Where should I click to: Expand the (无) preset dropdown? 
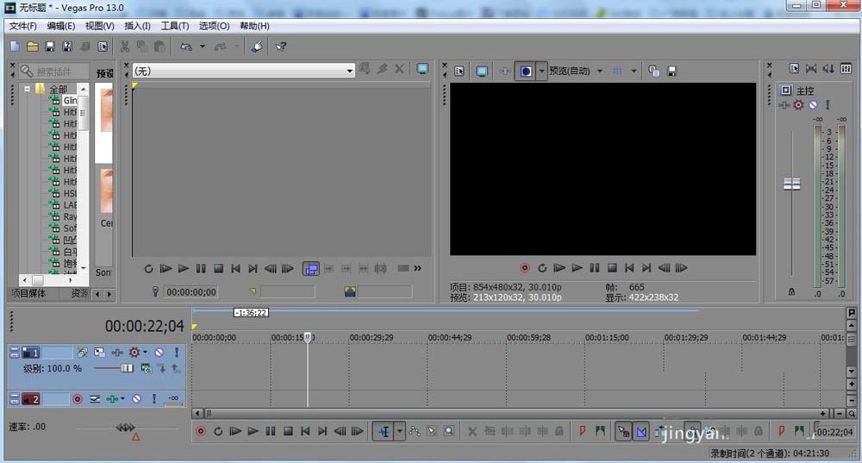tap(349, 71)
